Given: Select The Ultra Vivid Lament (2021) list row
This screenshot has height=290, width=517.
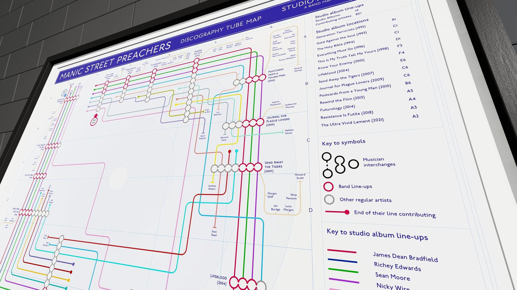Looking at the screenshot, I should pyautogui.click(x=352, y=123).
